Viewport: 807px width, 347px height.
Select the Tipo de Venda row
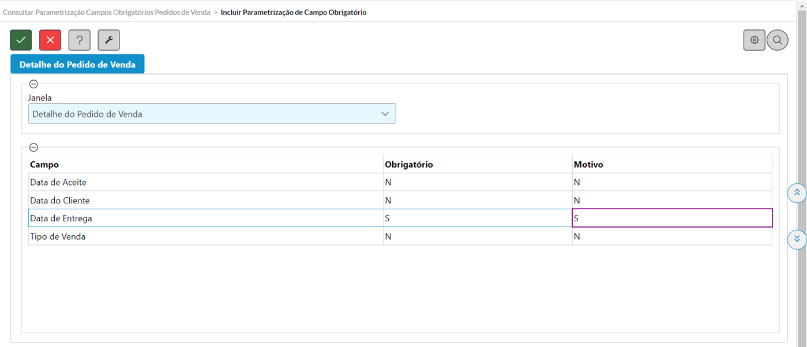[400, 236]
